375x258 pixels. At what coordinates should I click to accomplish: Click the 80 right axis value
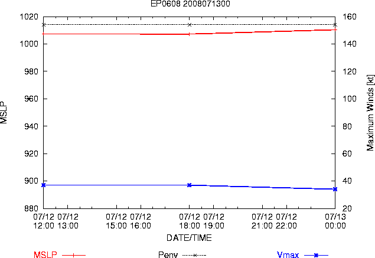347,126
